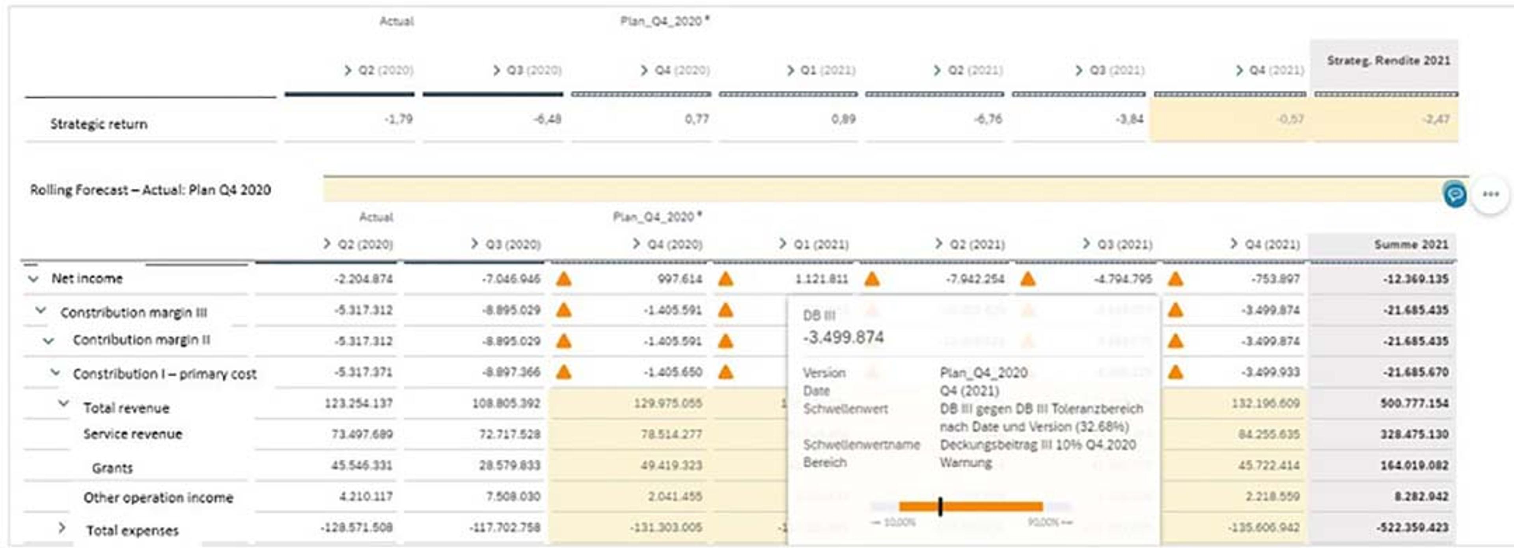Click Contribution margin II warning triangle Q1 (2021)
1514x548 pixels.
click(x=726, y=341)
